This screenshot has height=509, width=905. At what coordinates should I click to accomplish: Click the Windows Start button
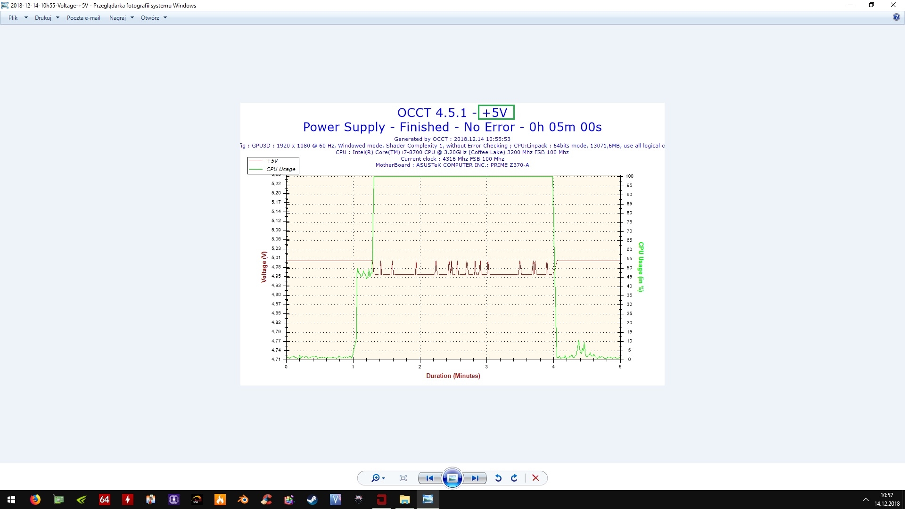[x=11, y=500]
